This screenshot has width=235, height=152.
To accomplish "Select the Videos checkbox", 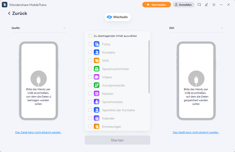I will point(90,77).
